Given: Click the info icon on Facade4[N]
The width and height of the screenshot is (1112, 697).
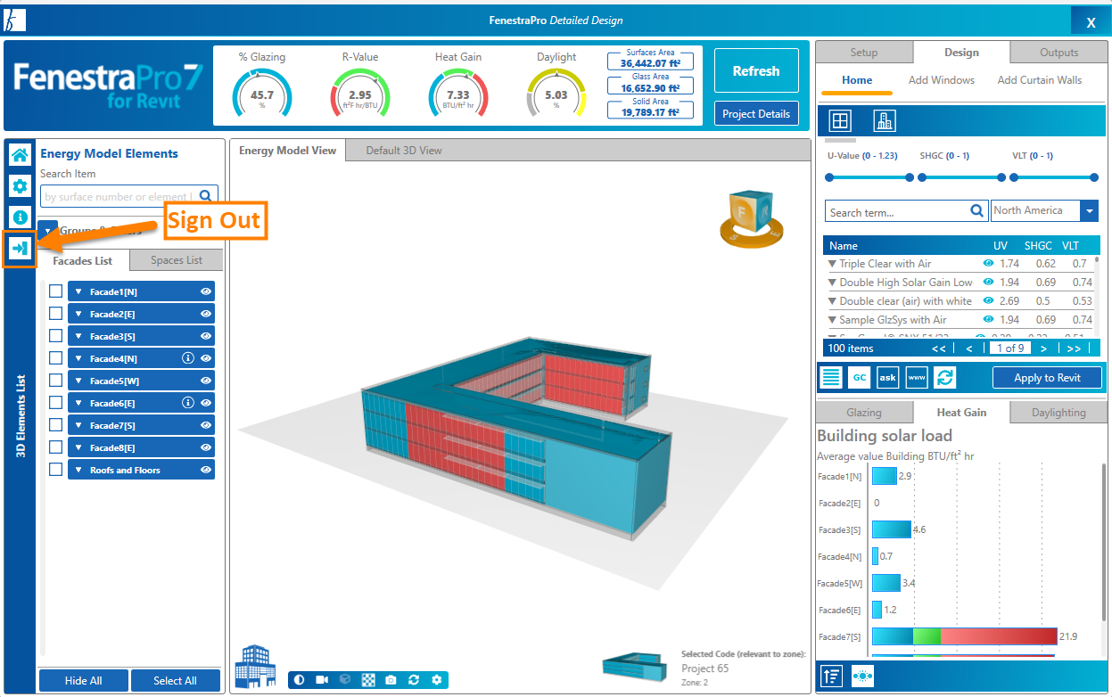Looking at the screenshot, I should (188, 358).
